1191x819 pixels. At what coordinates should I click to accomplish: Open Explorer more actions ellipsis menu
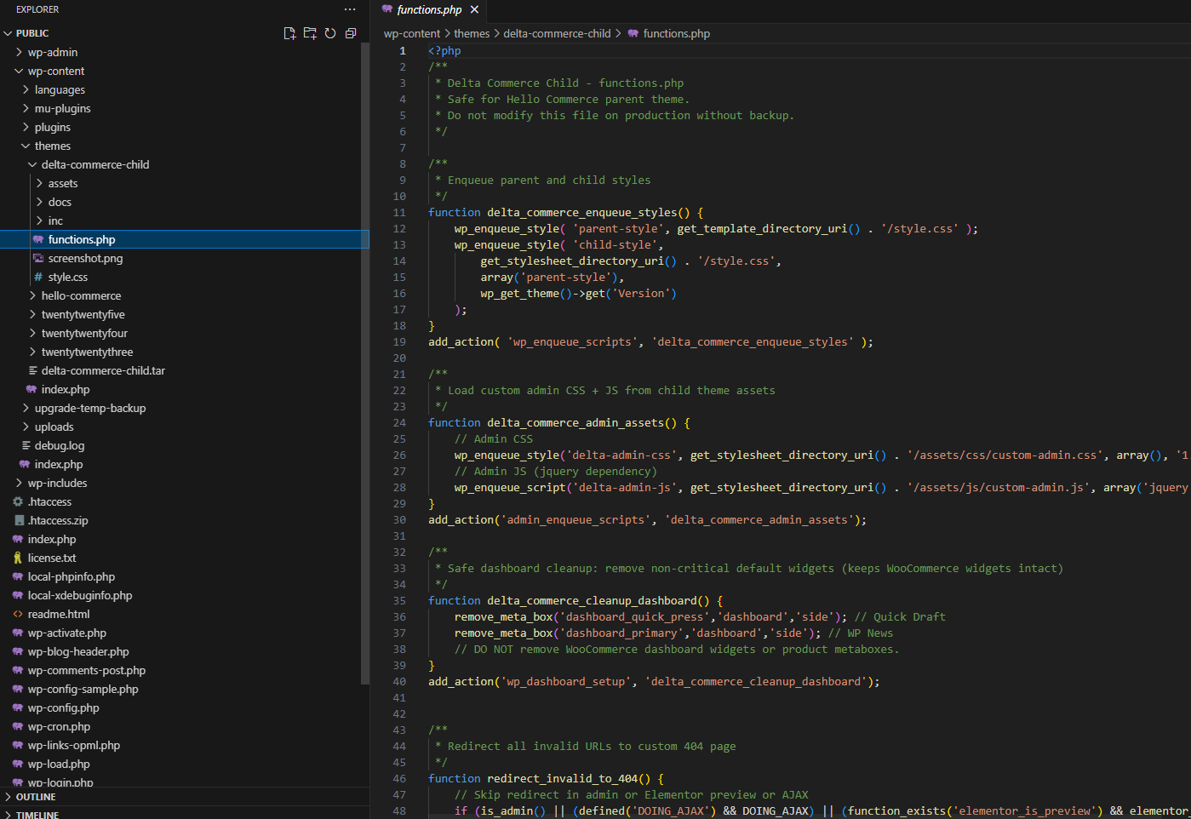(x=350, y=9)
